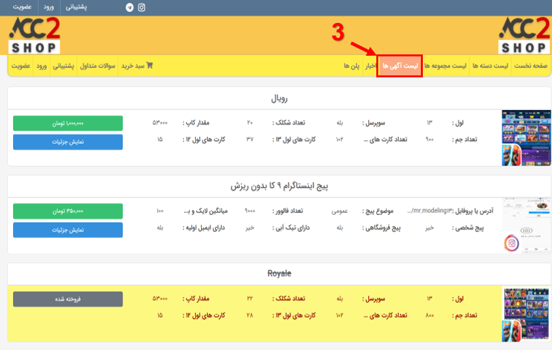
Task: Open پلن ها menu item
Action: [x=351, y=66]
